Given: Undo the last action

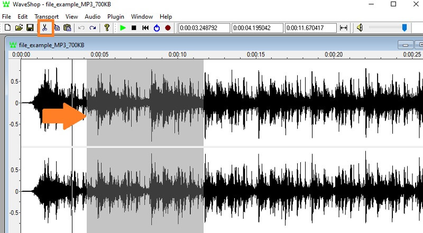Looking at the screenshot, I should (81, 27).
